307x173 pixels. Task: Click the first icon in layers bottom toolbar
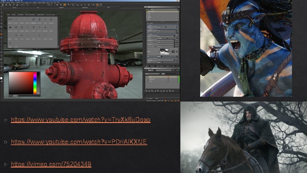point(146,91)
